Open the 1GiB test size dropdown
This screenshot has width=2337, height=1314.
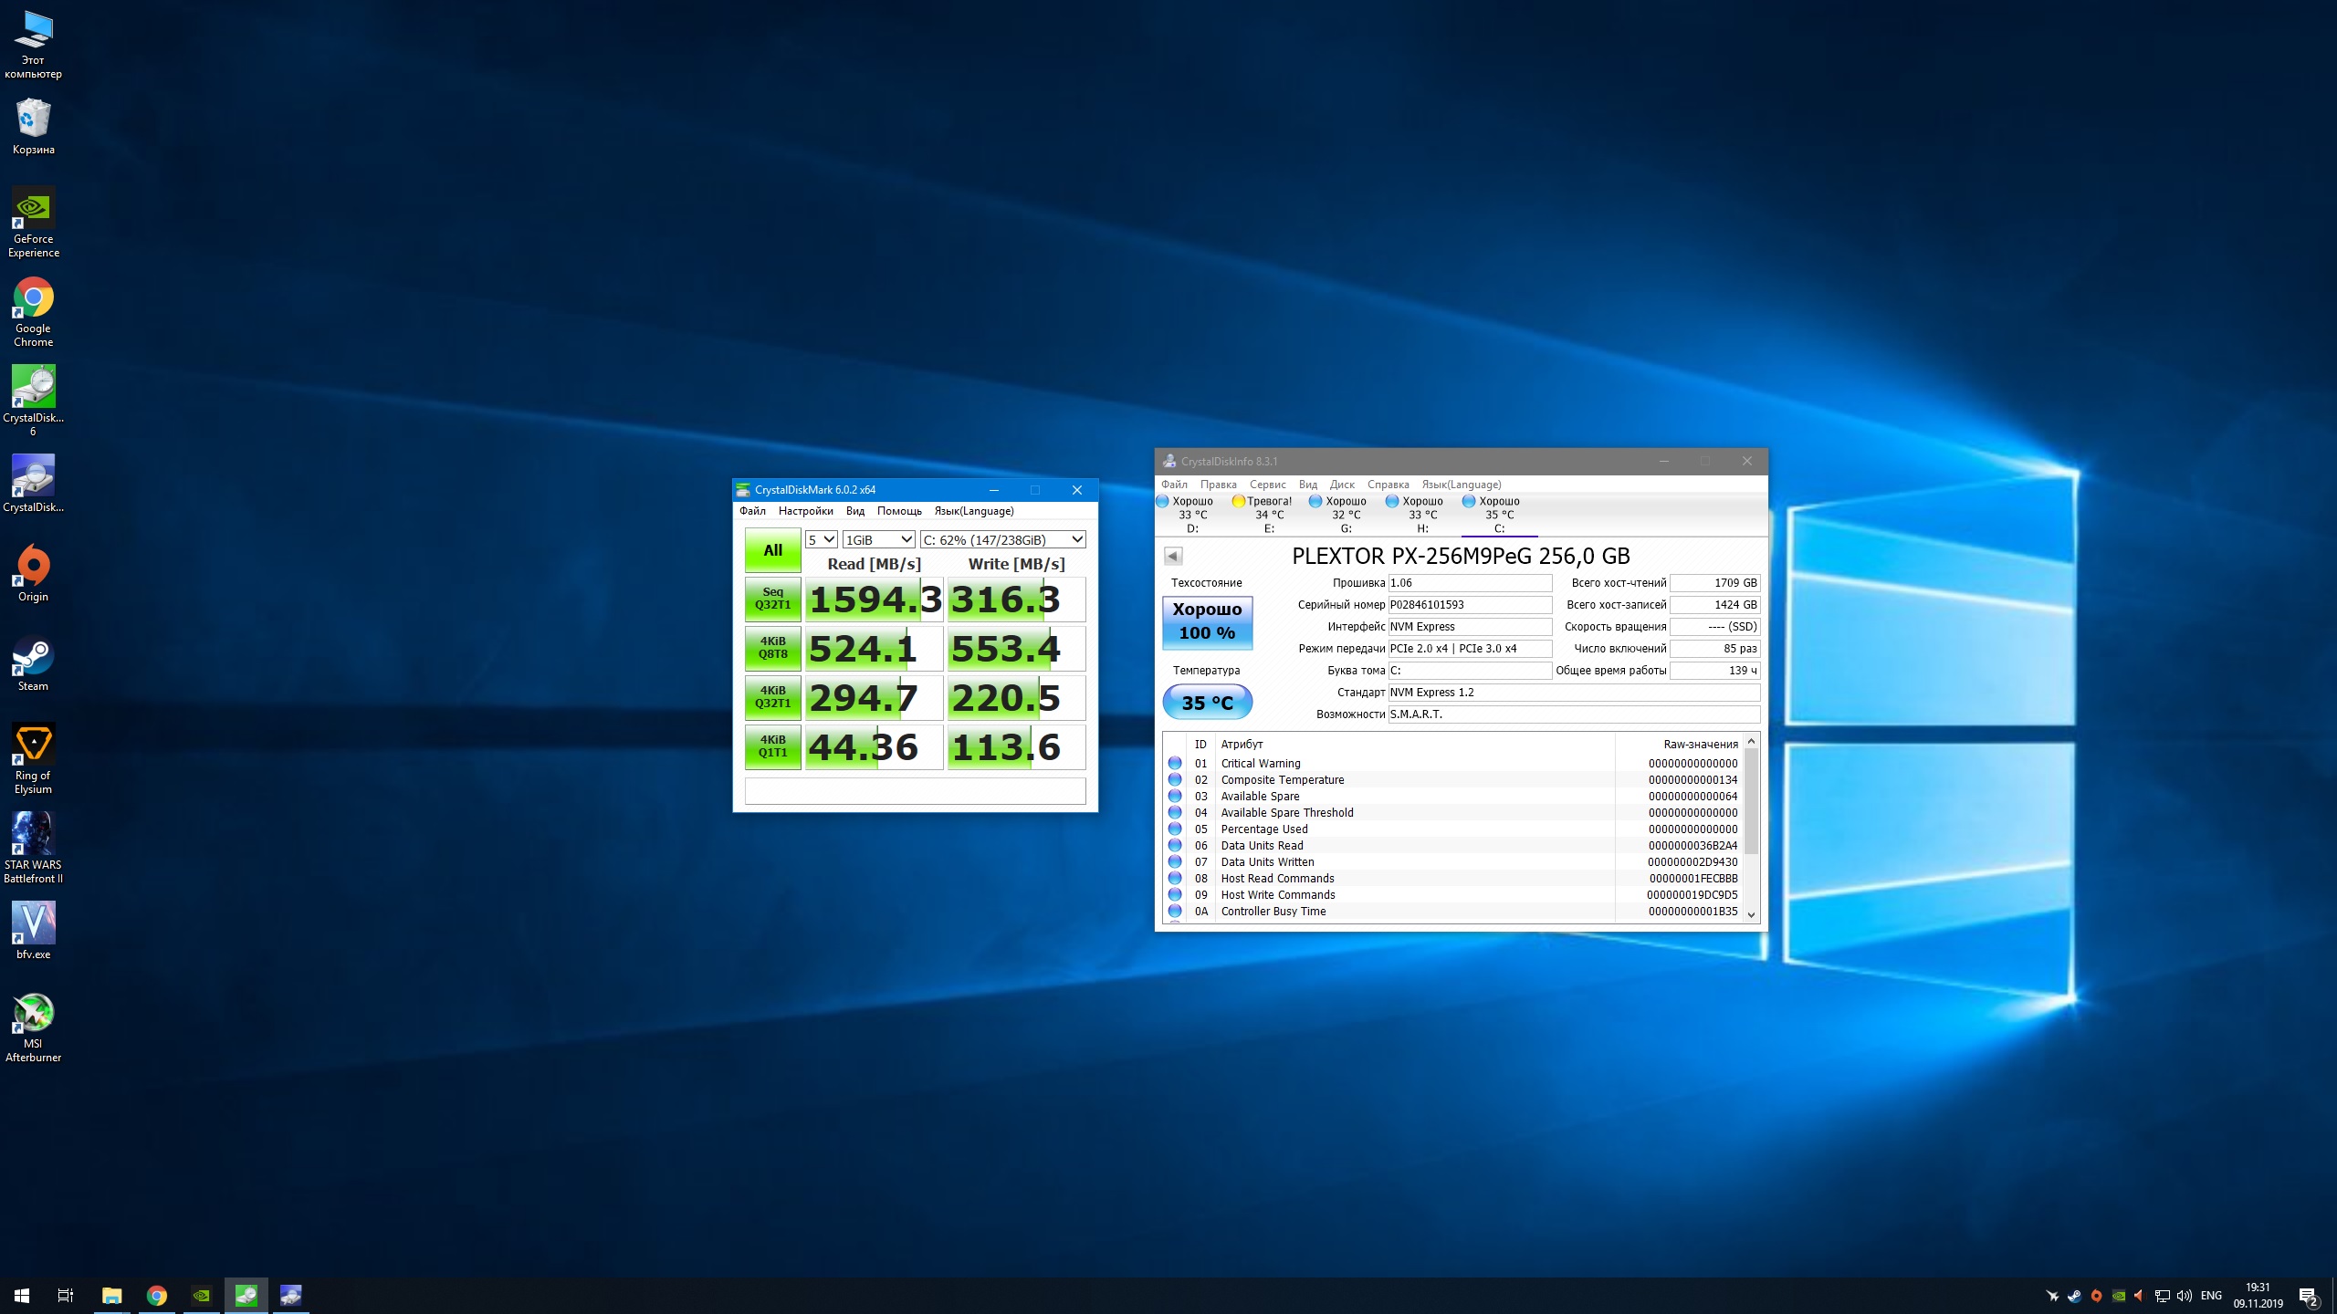(878, 539)
